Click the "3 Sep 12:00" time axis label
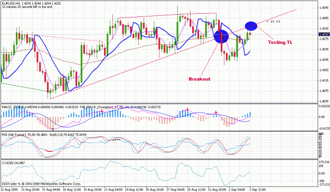This screenshot has height=192, width=330. click(257, 189)
